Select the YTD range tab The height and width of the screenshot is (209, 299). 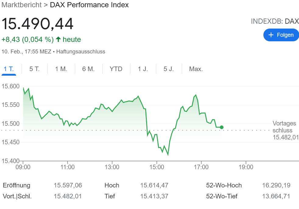pos(116,69)
